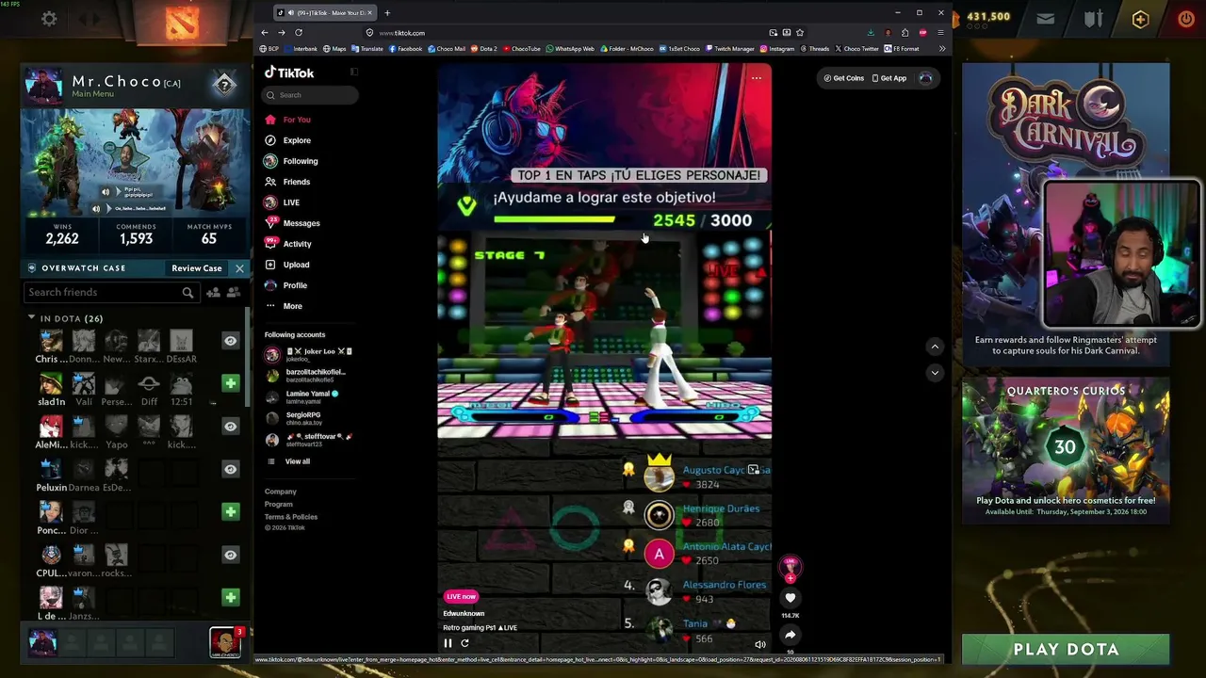1206x678 pixels.
Task: Expand the Program footer section
Action: [x=279, y=505]
